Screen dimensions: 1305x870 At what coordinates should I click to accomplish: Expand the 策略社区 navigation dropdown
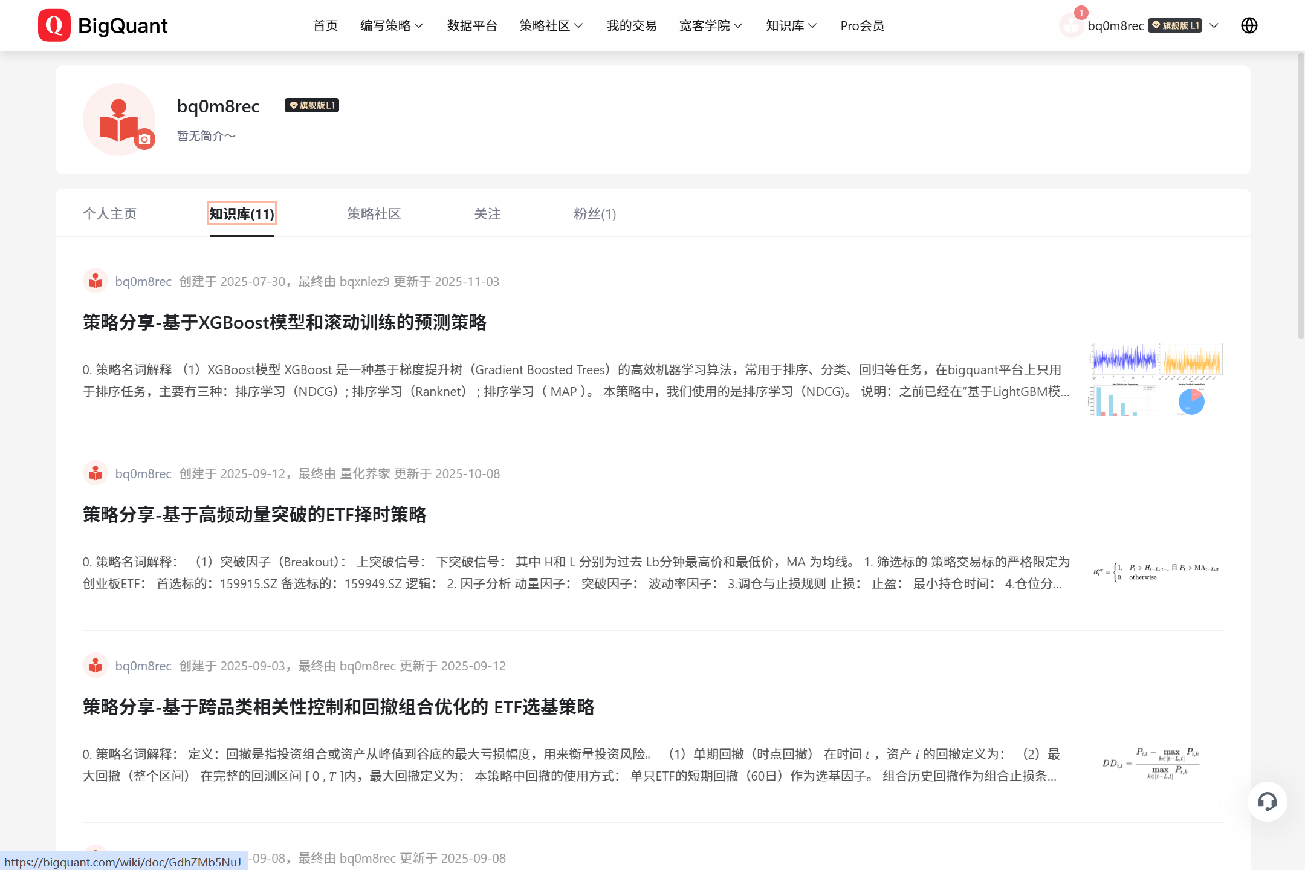[x=551, y=25]
